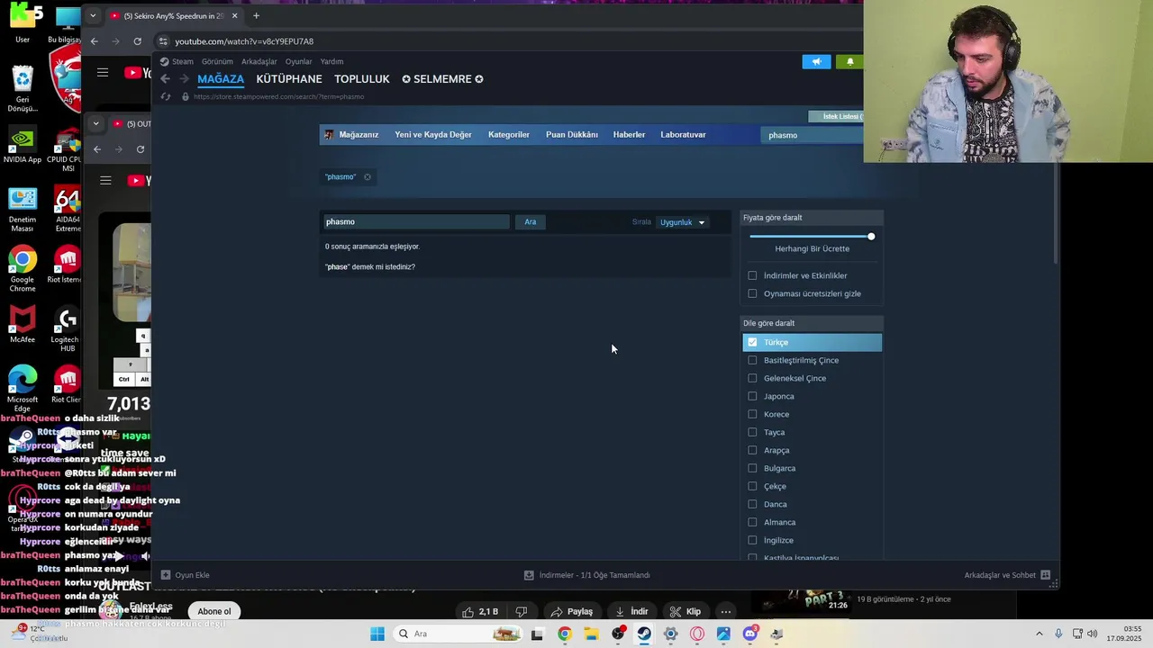Click the "phase" suggestion link
This screenshot has height=648, width=1153.
coord(338,267)
